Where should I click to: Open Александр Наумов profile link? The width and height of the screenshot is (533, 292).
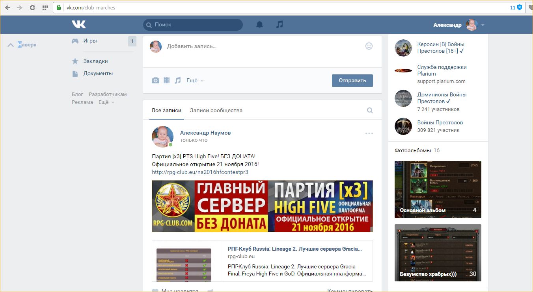point(205,133)
